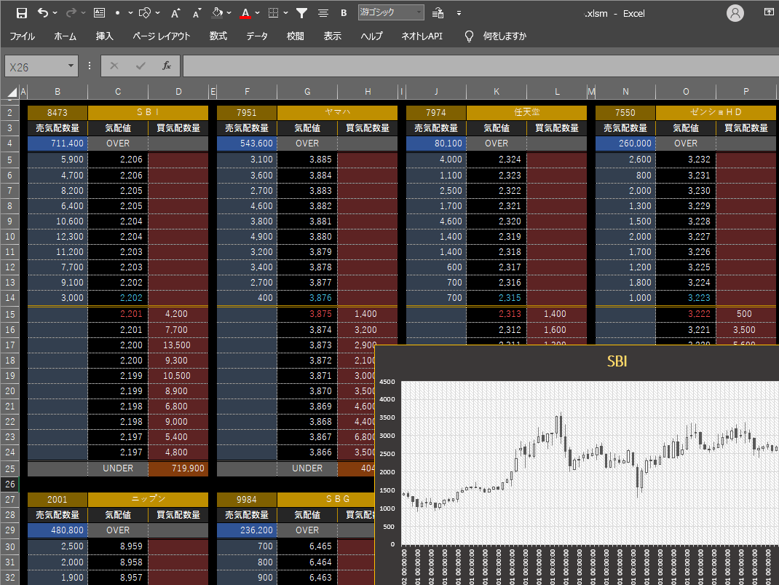This screenshot has width=779, height=585.
Task: Click the SBI candlestick chart title
Action: click(x=617, y=361)
